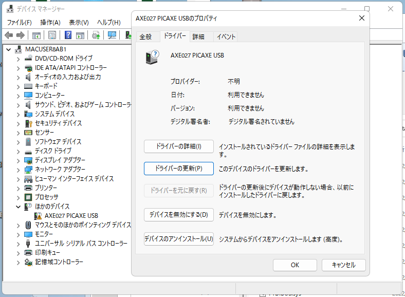Expand ディスク ドライブ category
Viewport: 405px width, 297px height.
tap(18, 152)
